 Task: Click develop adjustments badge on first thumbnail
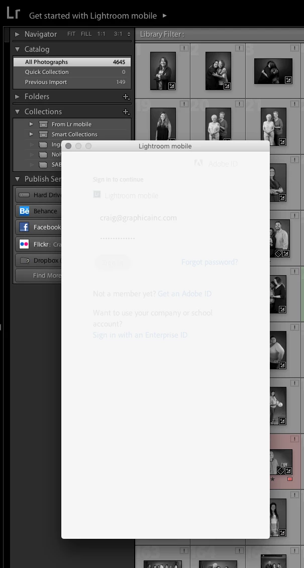172,86
